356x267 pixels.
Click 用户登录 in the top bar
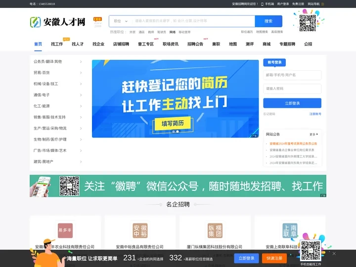tap(283, 4)
